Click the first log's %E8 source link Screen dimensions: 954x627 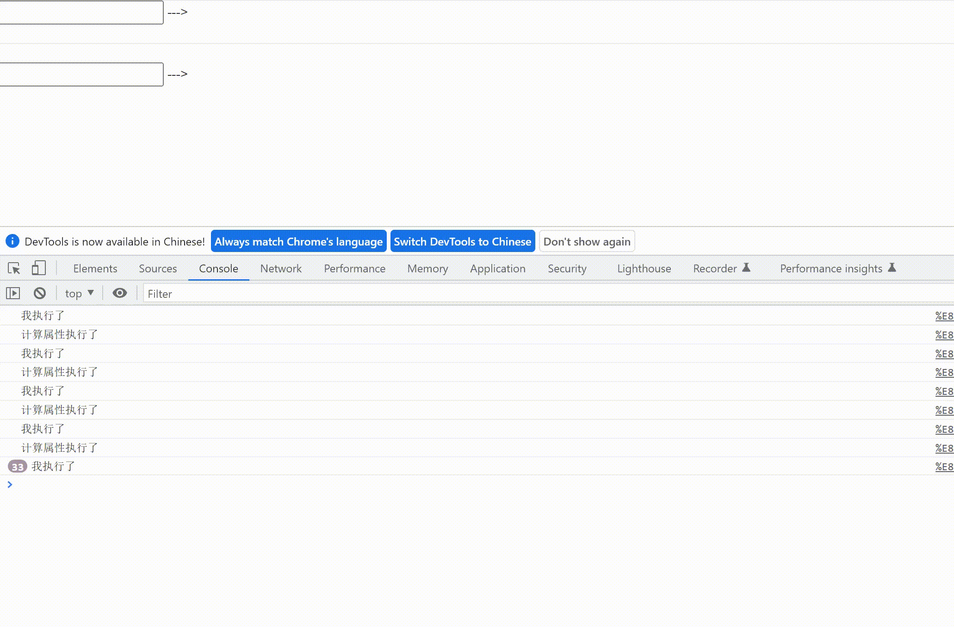coord(944,316)
